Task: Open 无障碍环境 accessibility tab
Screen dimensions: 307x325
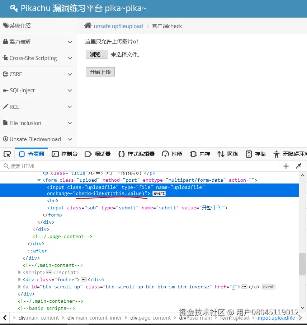Action: coord(290,154)
